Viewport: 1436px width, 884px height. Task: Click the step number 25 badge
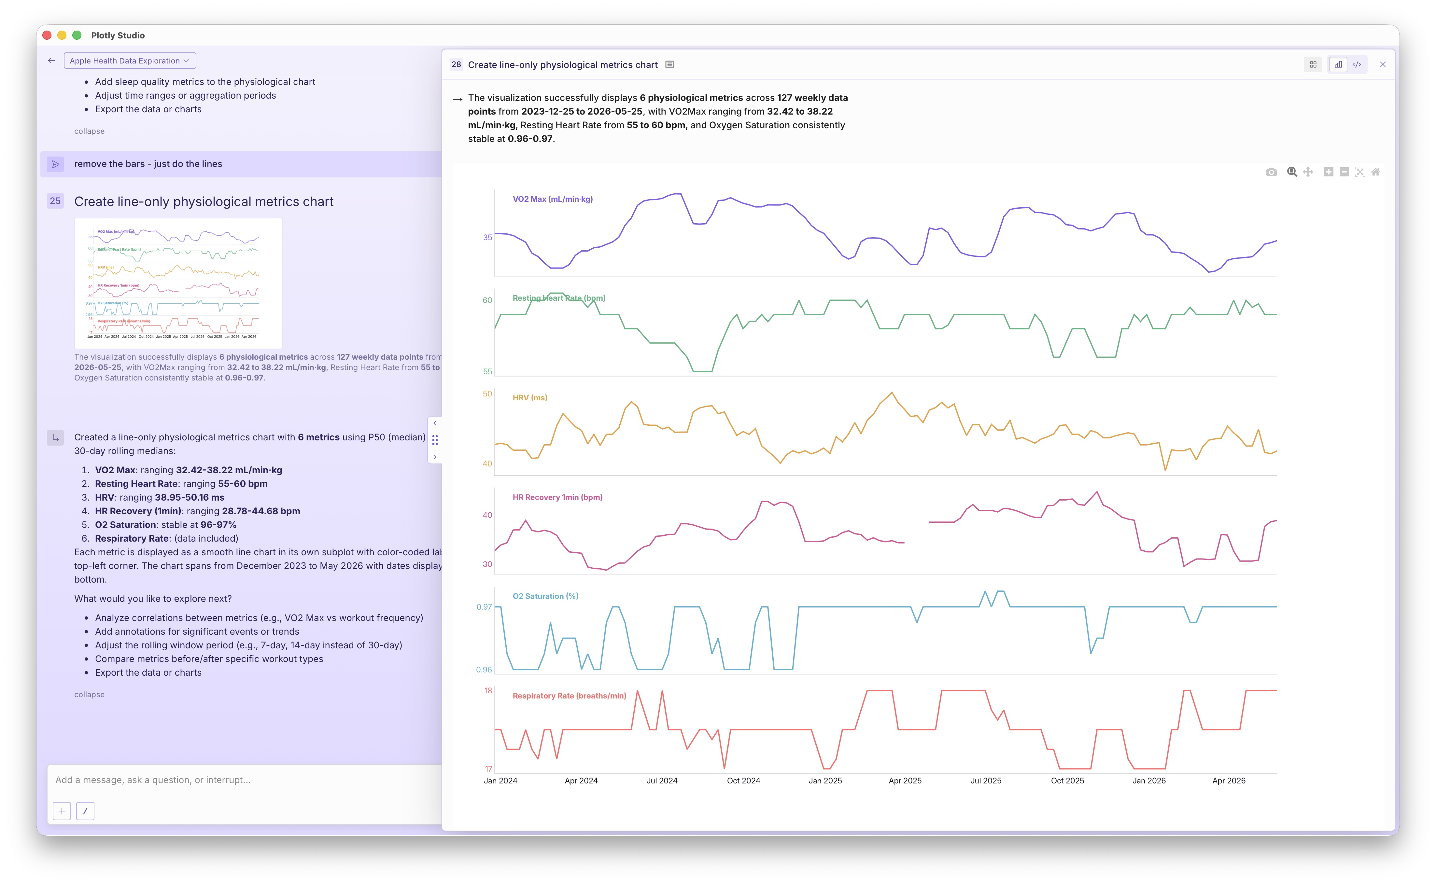pyautogui.click(x=55, y=201)
